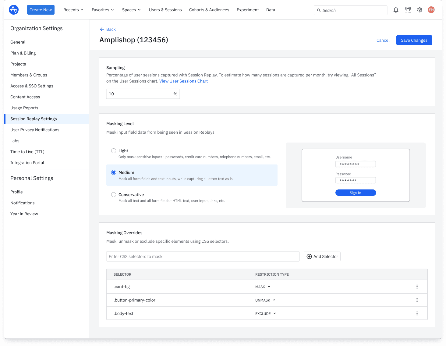Open the three-dot menu for .body-text row
446x346 pixels.
(x=417, y=313)
